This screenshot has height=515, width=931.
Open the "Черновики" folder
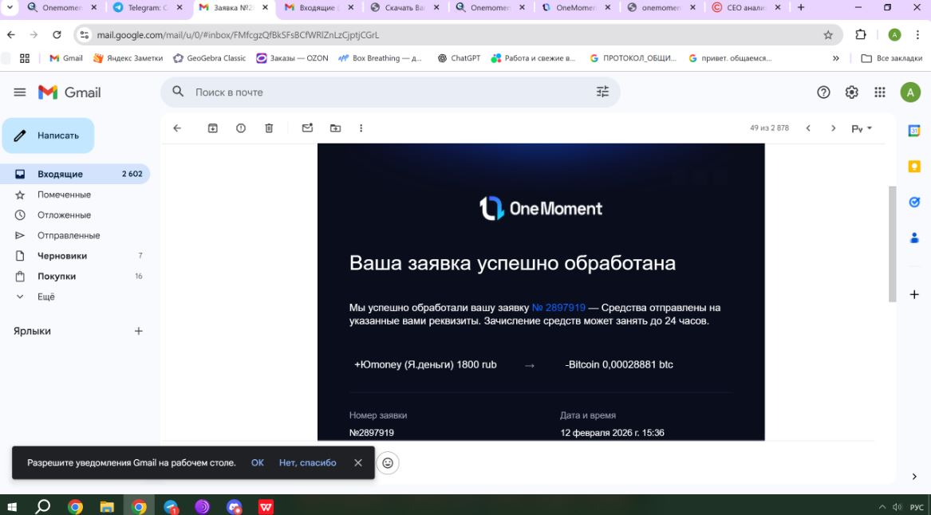pos(62,256)
